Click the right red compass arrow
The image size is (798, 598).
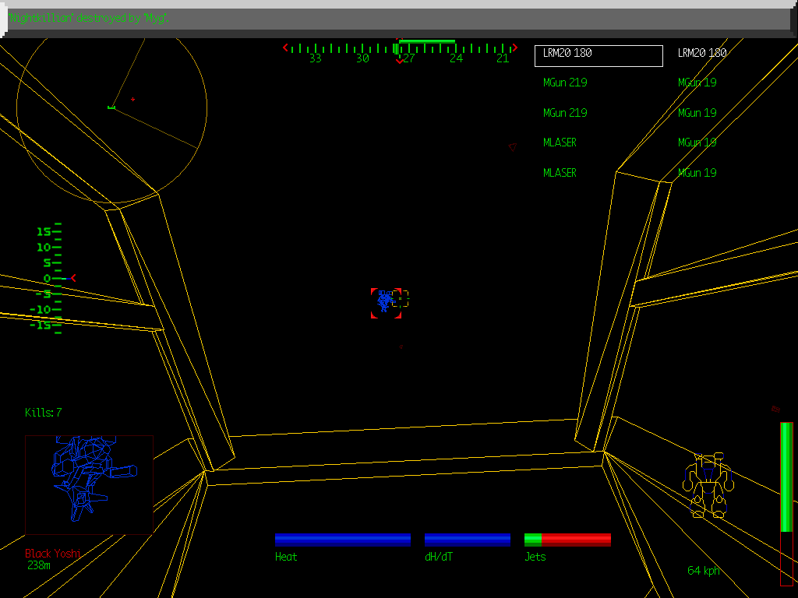514,47
